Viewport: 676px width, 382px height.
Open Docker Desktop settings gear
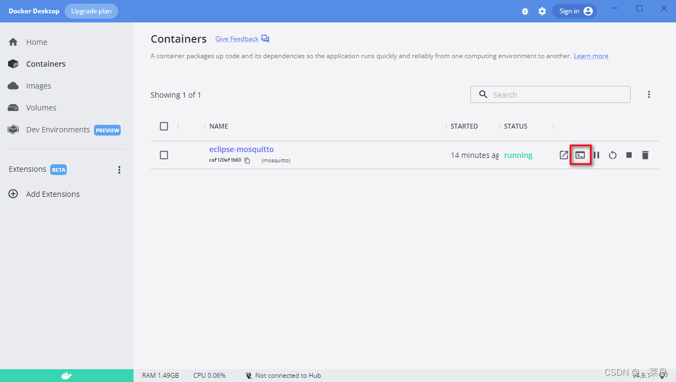pyautogui.click(x=542, y=11)
